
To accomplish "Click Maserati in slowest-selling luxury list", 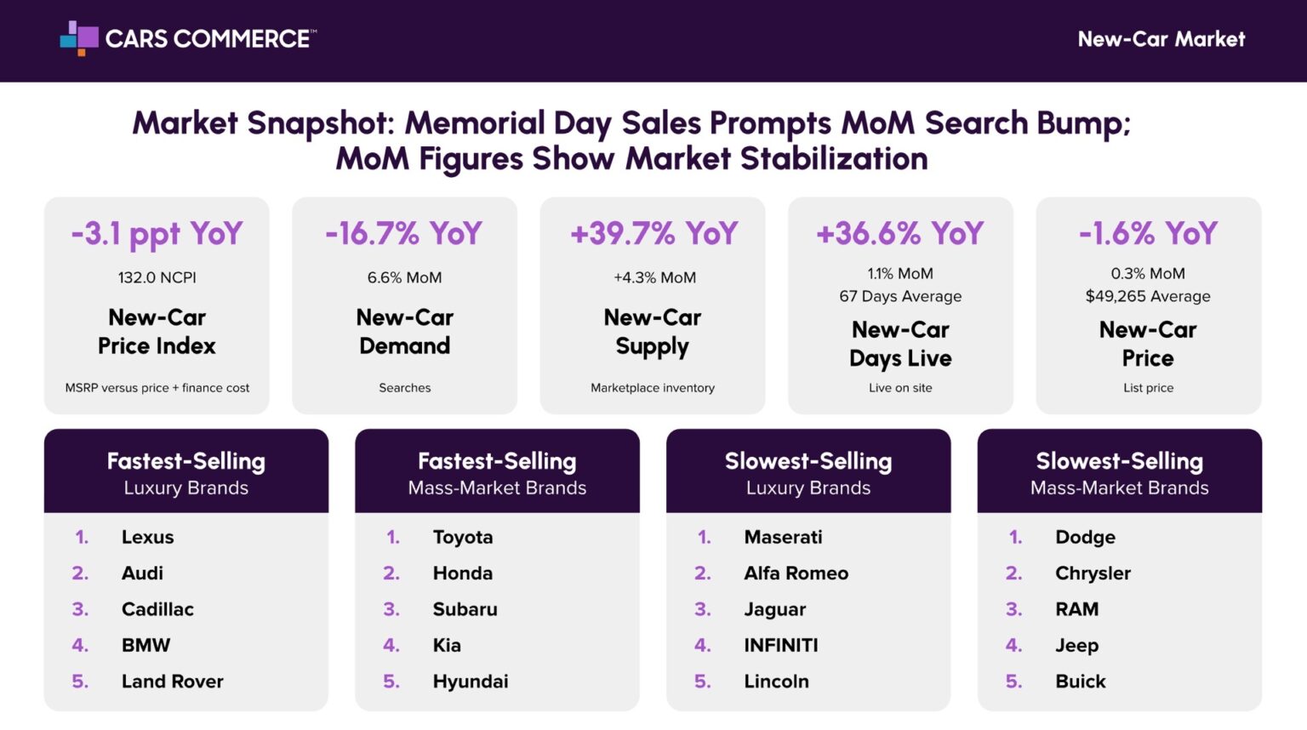I will pyautogui.click(x=783, y=537).
